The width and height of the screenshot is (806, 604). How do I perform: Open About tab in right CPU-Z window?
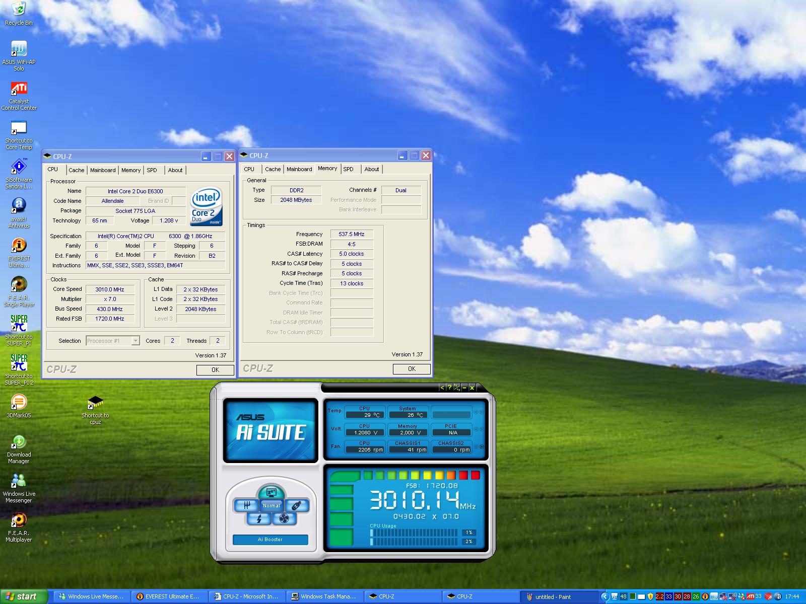pos(372,169)
